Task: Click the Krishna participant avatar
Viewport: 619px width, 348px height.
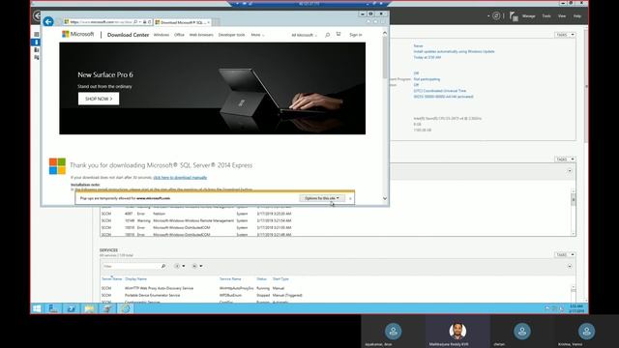Action: (586, 331)
